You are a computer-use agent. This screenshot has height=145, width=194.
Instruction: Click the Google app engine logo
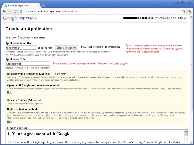click(20, 18)
